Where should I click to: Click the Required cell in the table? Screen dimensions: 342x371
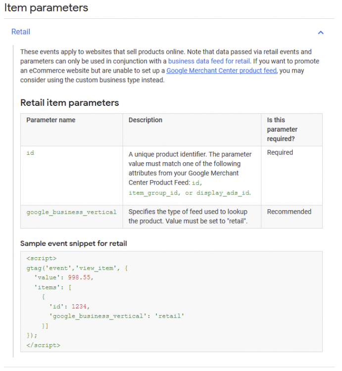[280, 153]
